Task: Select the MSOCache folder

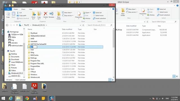Action: tap(34, 55)
